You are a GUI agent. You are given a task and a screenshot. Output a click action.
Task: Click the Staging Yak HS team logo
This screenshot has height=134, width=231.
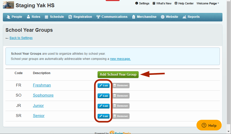point(8,5)
